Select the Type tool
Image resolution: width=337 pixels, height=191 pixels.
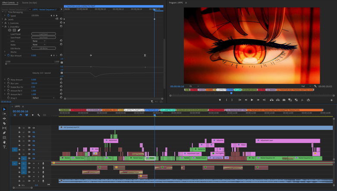(4, 147)
